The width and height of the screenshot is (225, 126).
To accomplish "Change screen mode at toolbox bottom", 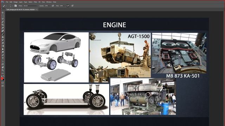I will pos(2,86).
